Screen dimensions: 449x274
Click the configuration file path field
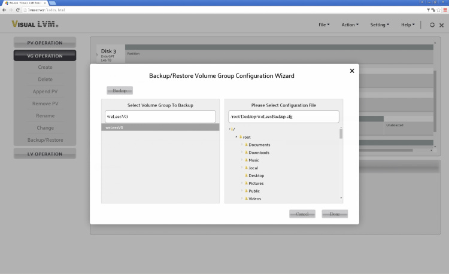pos(283,116)
